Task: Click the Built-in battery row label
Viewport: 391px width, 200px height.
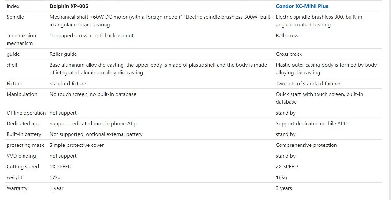Action: (x=24, y=134)
